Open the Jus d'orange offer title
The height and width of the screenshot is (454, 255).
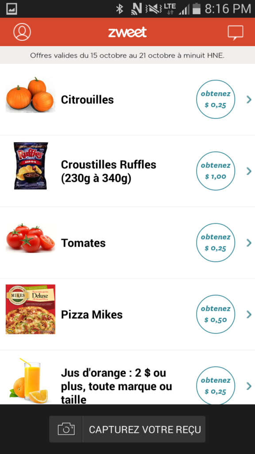(x=116, y=386)
